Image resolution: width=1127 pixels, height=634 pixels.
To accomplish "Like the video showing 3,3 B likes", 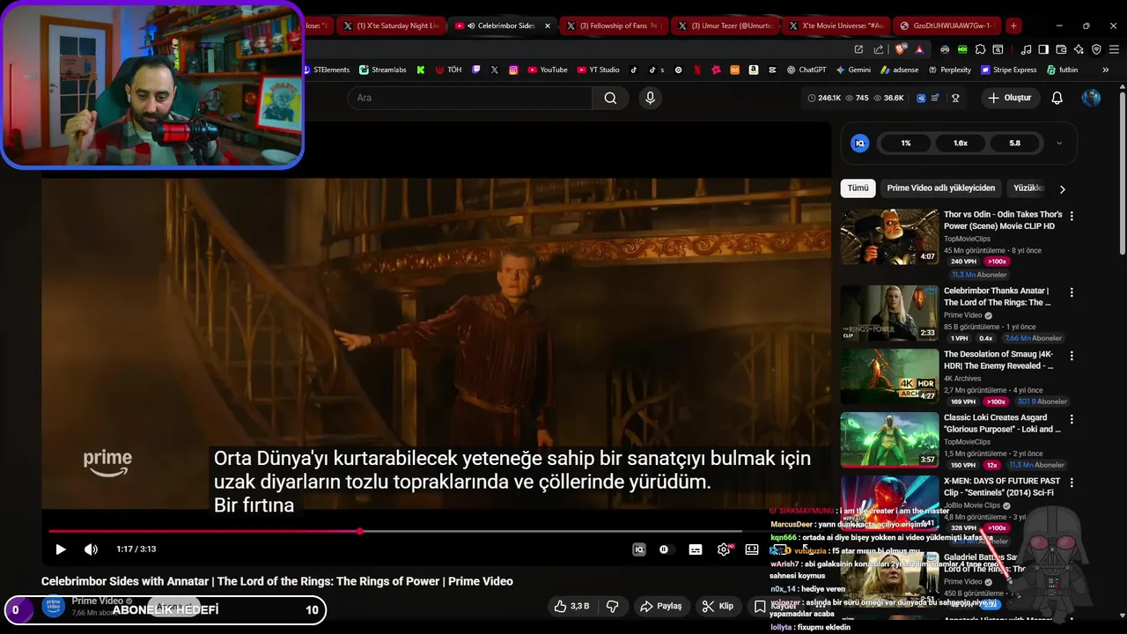I will point(571,606).
